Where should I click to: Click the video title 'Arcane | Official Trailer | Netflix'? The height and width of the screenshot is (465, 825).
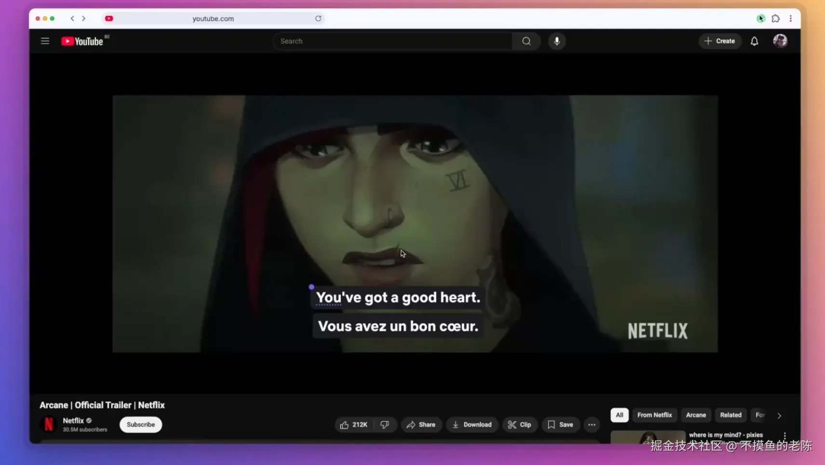[x=102, y=405]
